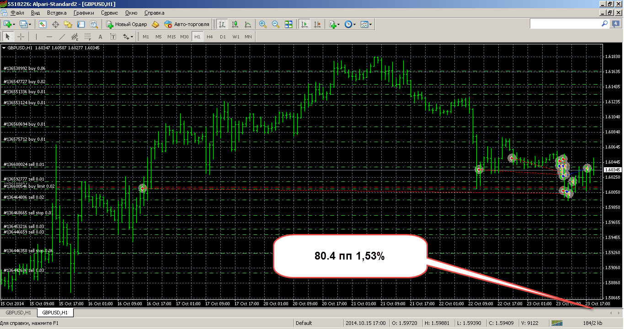Show the Data Window crosshair-circle icon
This screenshot has height=329, width=624.
(x=56, y=24)
